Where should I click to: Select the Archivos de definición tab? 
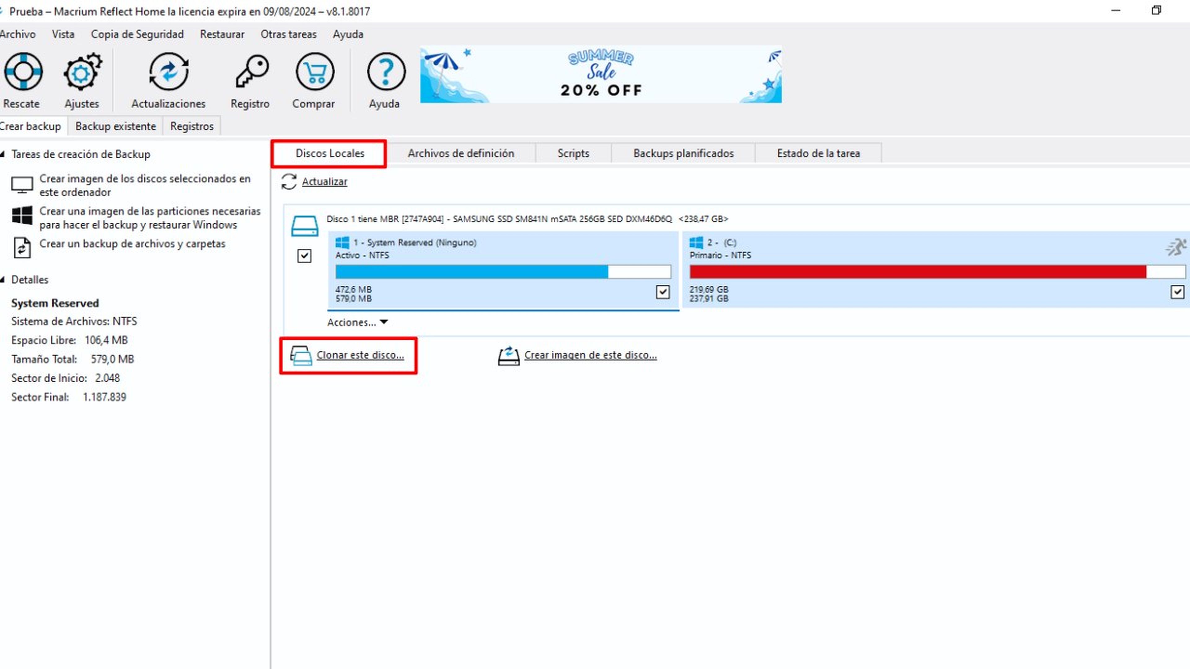(461, 153)
